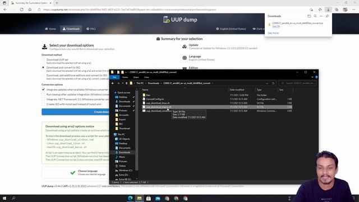The image size is (359, 202).
Task: Open UUP dump FAQ nav item
Action: pos(91,29)
